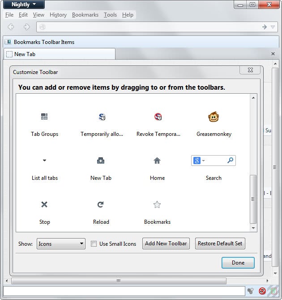Select the Greasemonkey monkey icon

[x=214, y=117]
